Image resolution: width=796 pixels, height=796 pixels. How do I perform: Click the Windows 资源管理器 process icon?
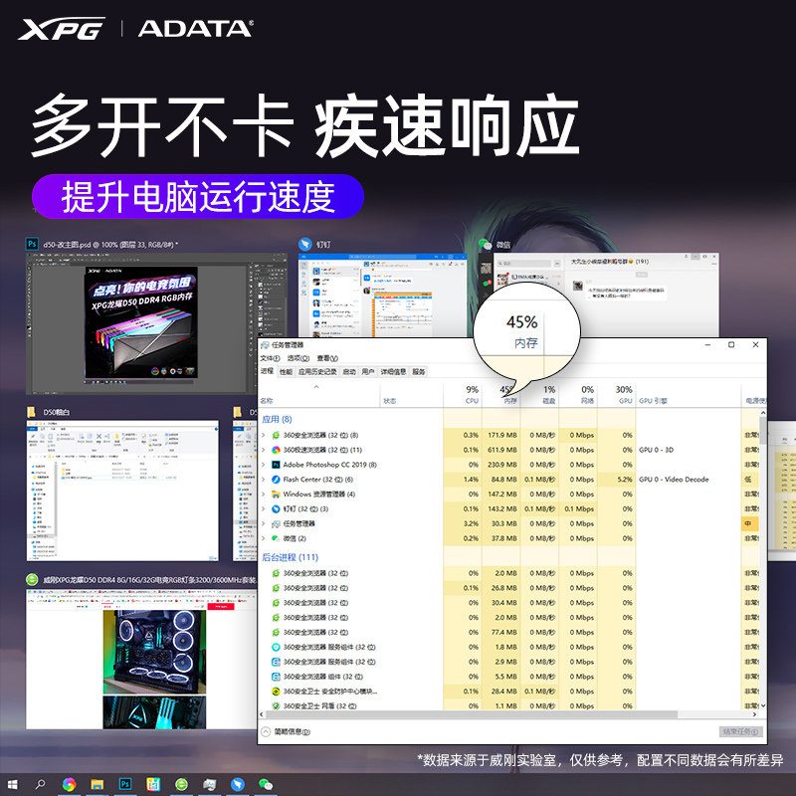(x=276, y=494)
